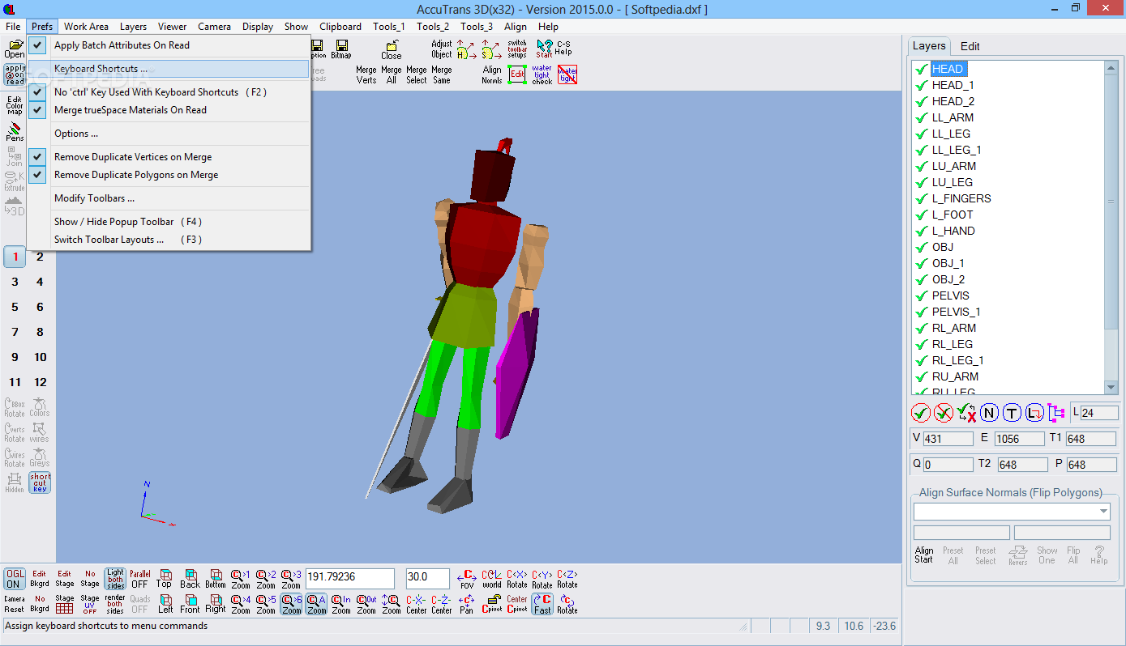The image size is (1126, 646).
Task: Open the File menu
Action: tap(13, 27)
